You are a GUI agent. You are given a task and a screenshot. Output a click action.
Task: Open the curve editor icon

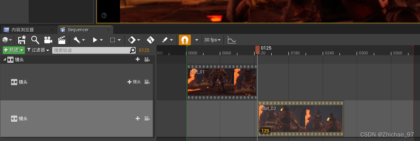[x=232, y=40]
